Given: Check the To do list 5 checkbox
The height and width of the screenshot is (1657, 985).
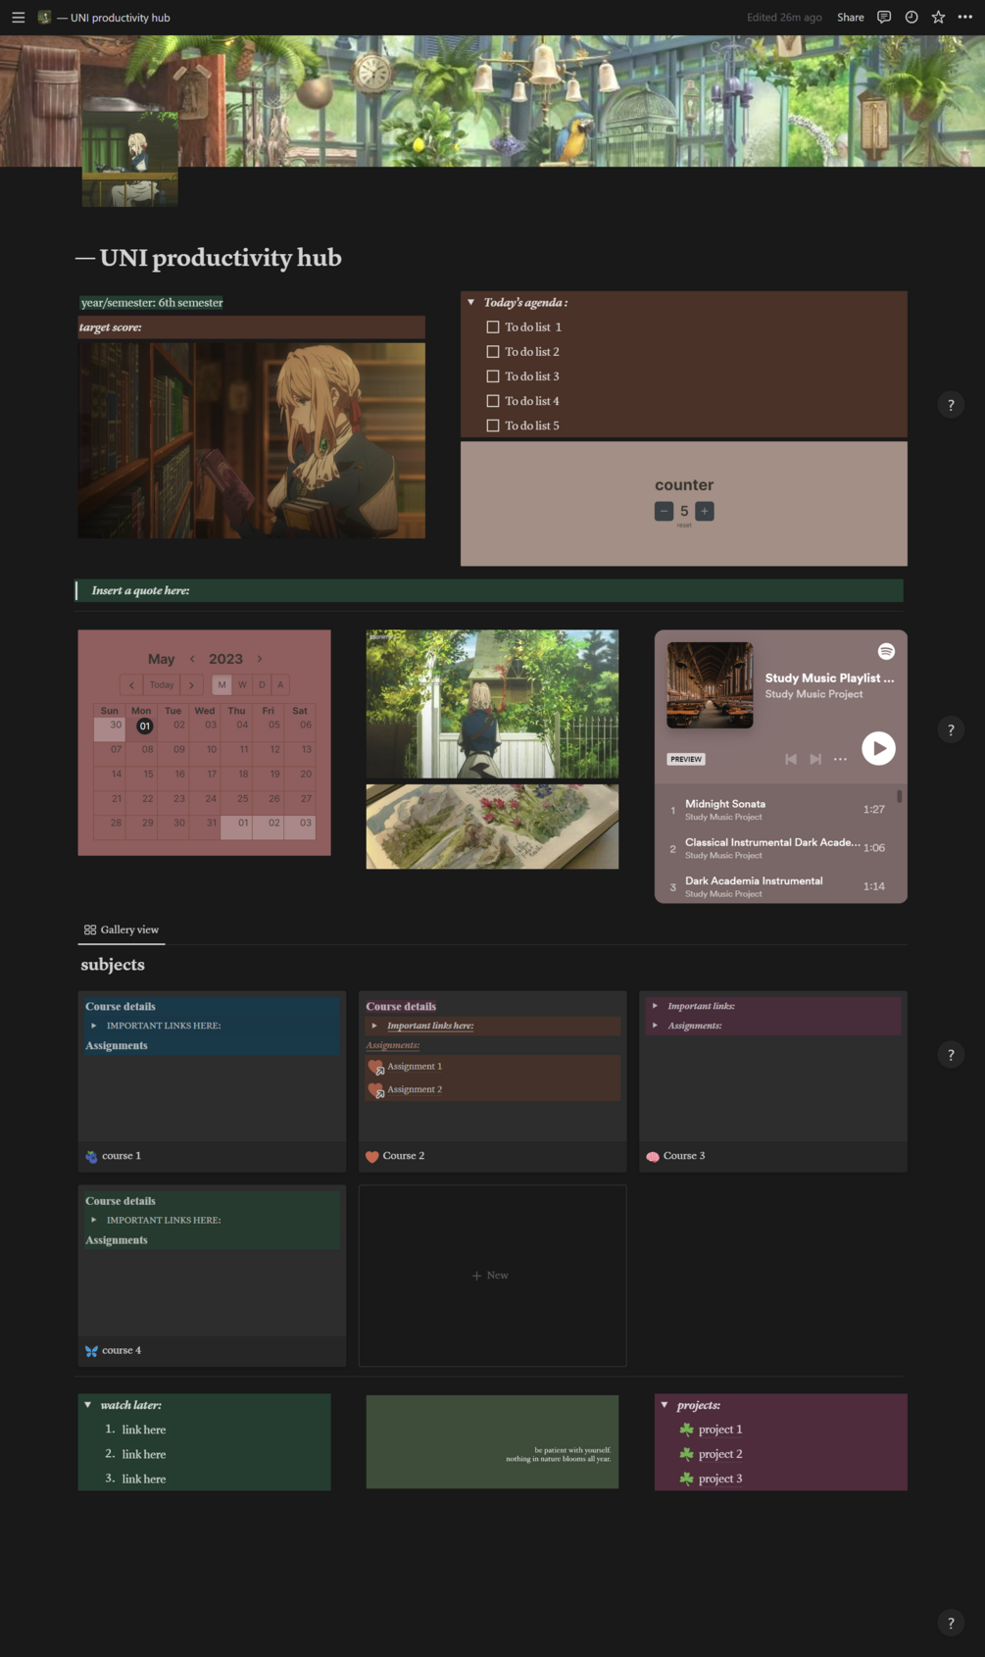Looking at the screenshot, I should point(493,426).
